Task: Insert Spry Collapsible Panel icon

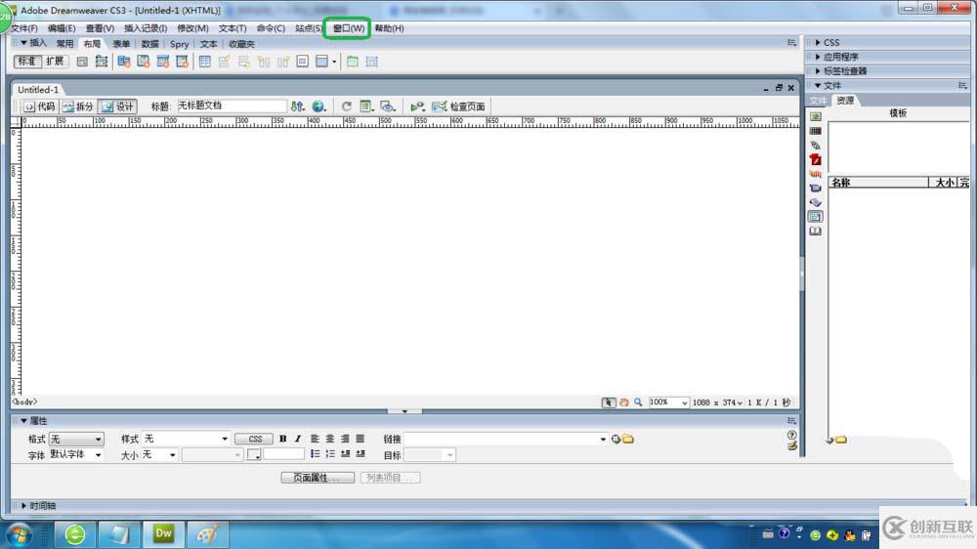Action: point(182,62)
